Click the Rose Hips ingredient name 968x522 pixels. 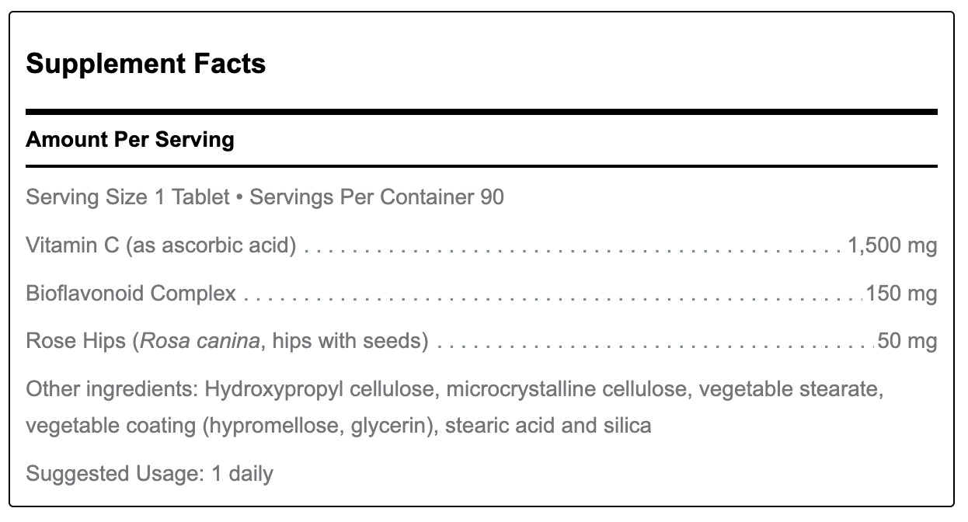pos(75,341)
